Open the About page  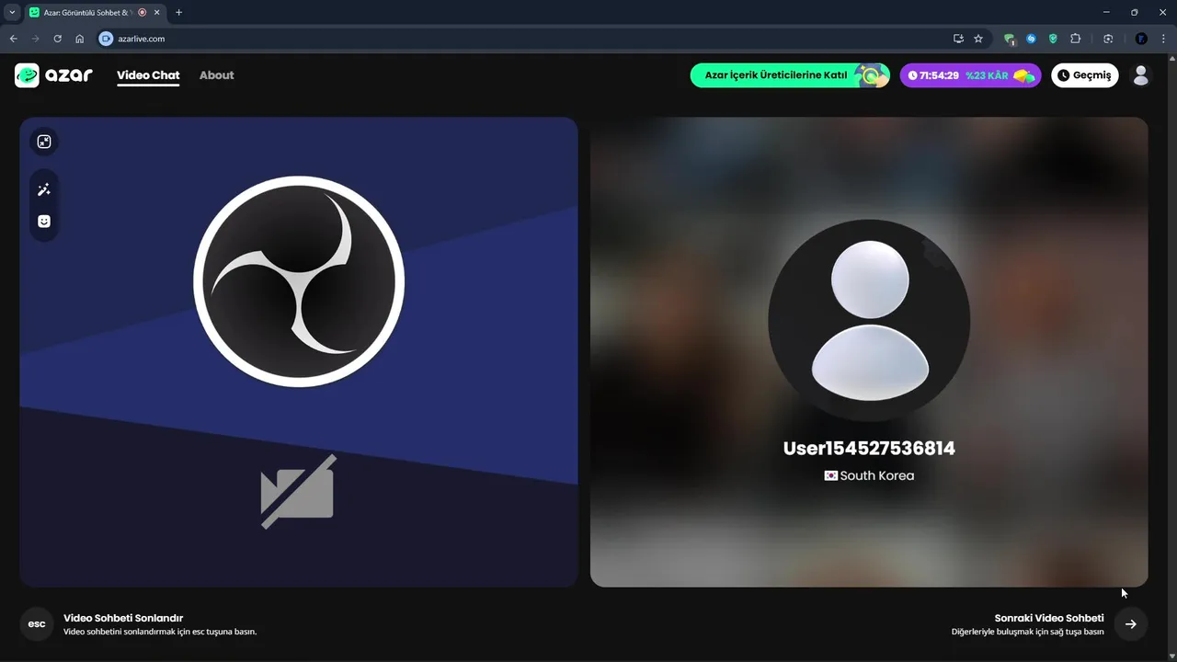click(217, 75)
